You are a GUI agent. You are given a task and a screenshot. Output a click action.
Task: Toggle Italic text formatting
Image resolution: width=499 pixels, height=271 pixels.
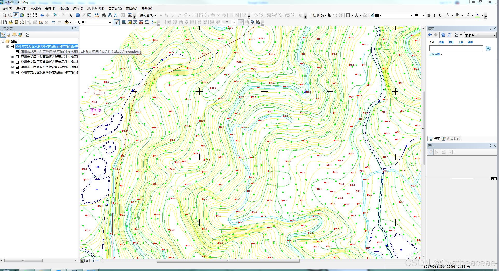click(x=434, y=15)
